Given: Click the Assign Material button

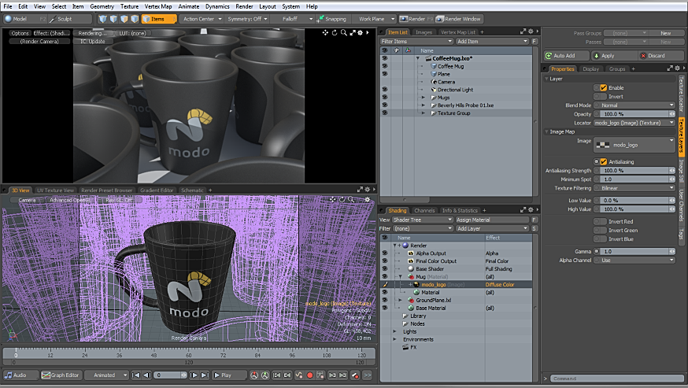Looking at the screenshot, I should pos(493,220).
